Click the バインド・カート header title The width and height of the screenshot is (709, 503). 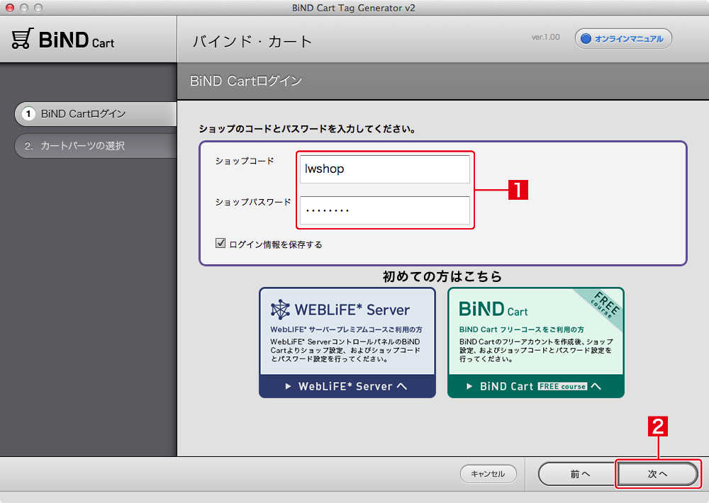tap(252, 42)
